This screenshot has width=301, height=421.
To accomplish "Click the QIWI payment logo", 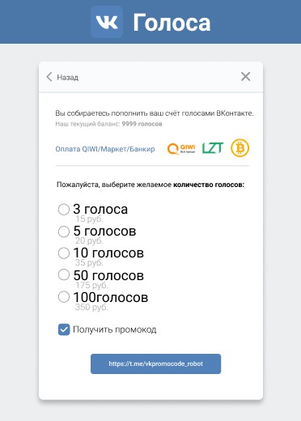I will coord(181,148).
